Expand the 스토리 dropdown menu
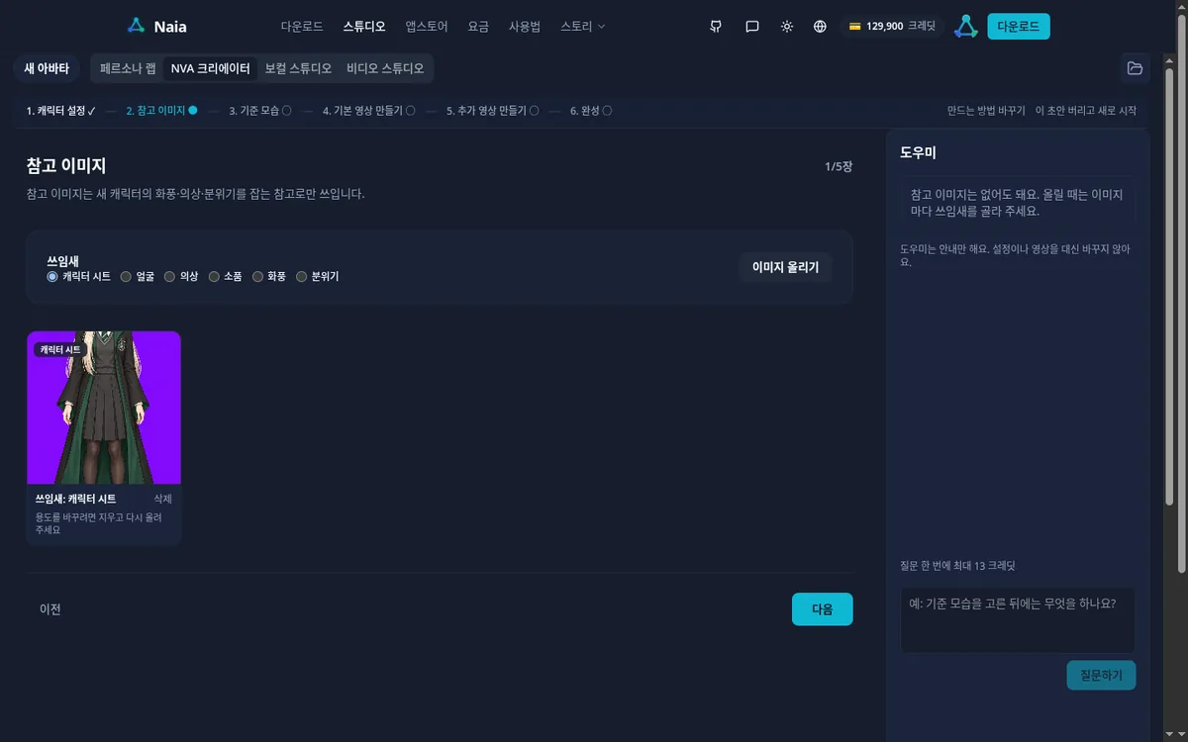 (x=583, y=27)
